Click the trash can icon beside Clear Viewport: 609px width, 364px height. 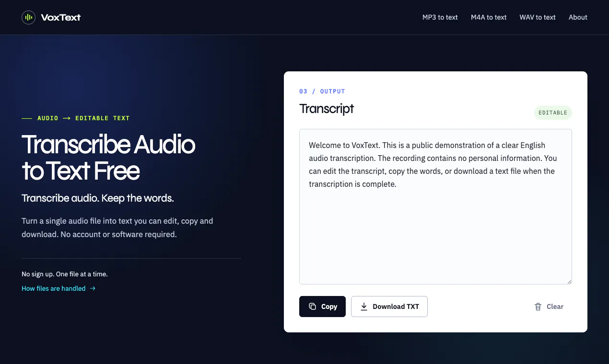pyautogui.click(x=538, y=307)
